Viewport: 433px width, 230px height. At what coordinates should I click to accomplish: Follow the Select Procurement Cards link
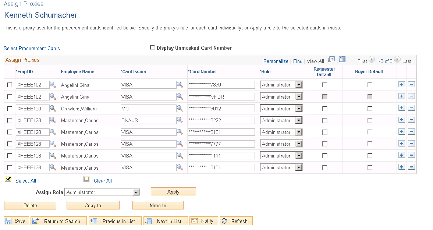(32, 48)
